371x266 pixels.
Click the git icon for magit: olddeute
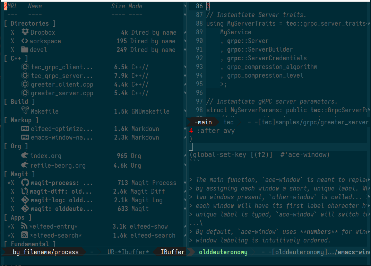[25, 209]
